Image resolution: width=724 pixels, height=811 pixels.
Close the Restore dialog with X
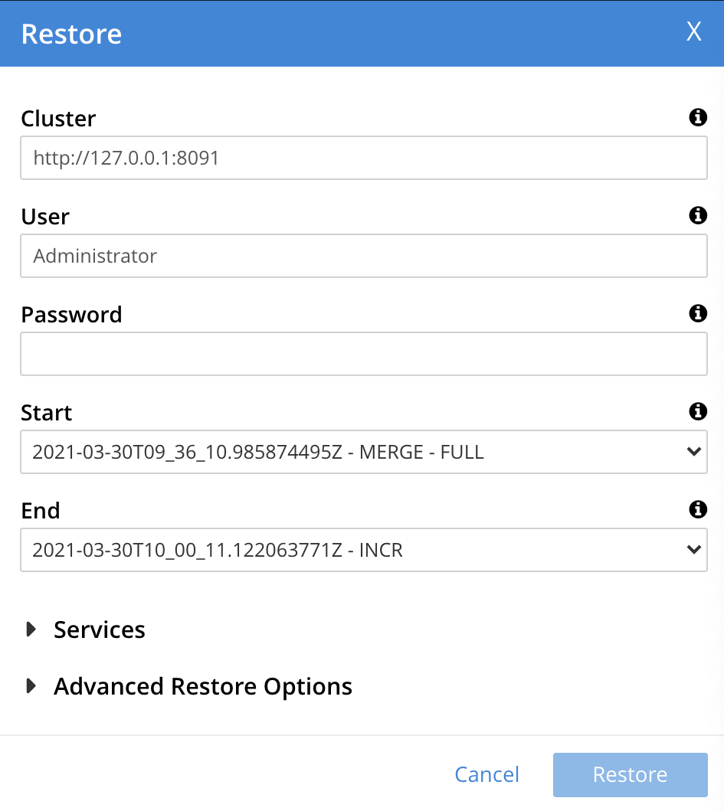tap(694, 31)
